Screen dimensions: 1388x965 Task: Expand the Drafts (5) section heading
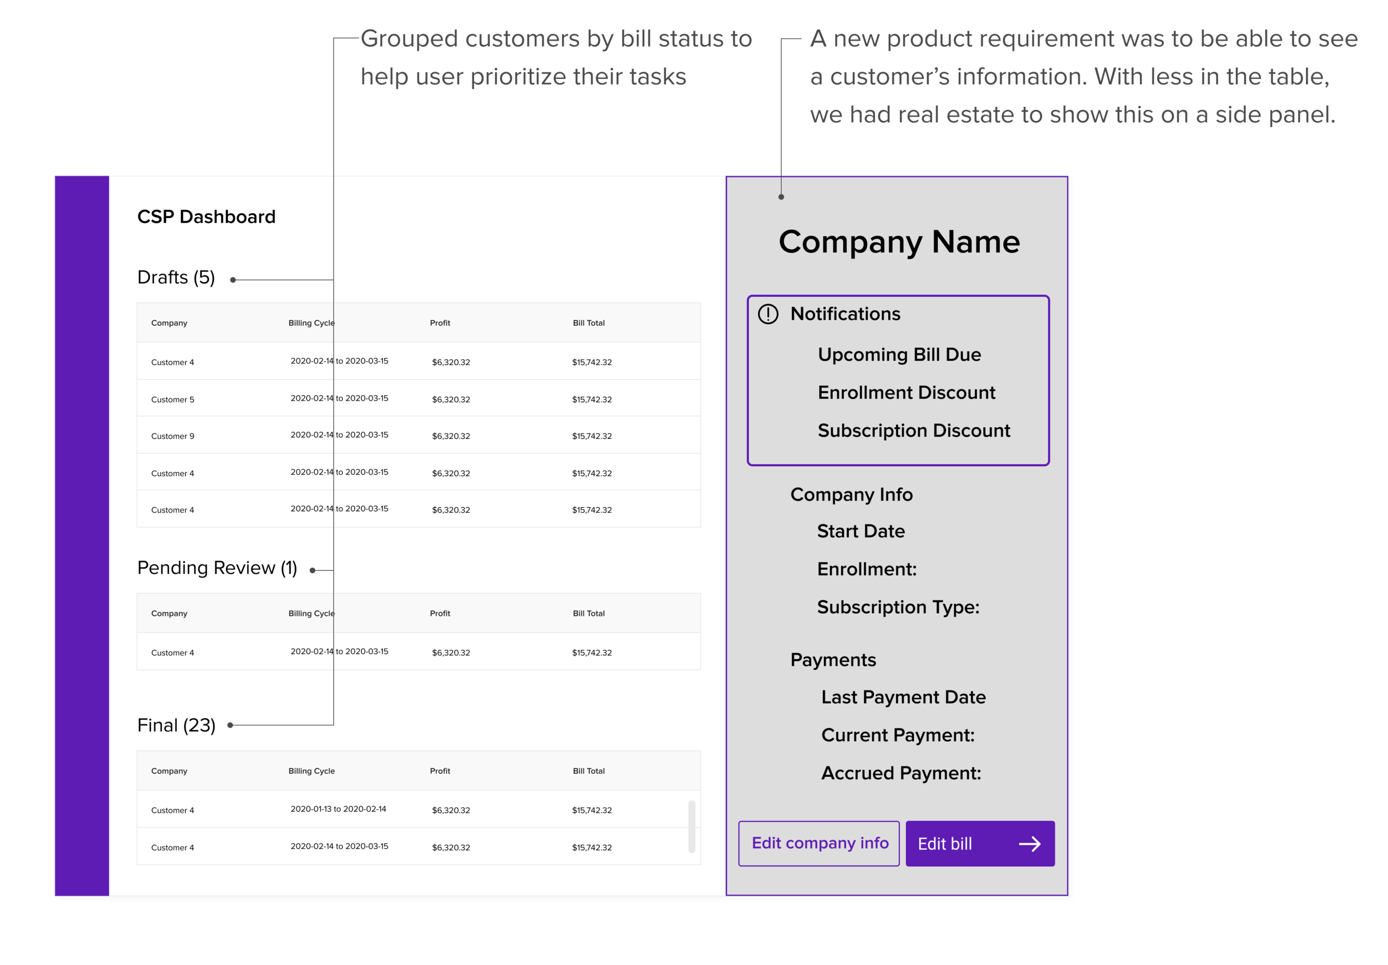pyautogui.click(x=176, y=277)
